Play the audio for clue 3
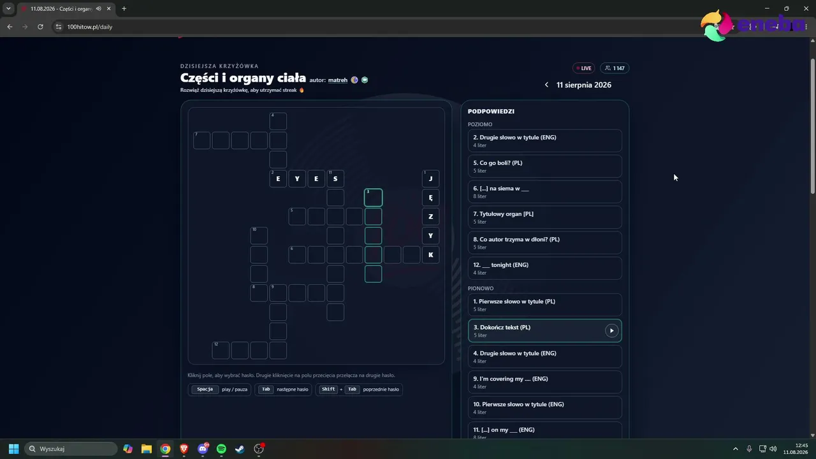This screenshot has width=816, height=459. (x=611, y=330)
